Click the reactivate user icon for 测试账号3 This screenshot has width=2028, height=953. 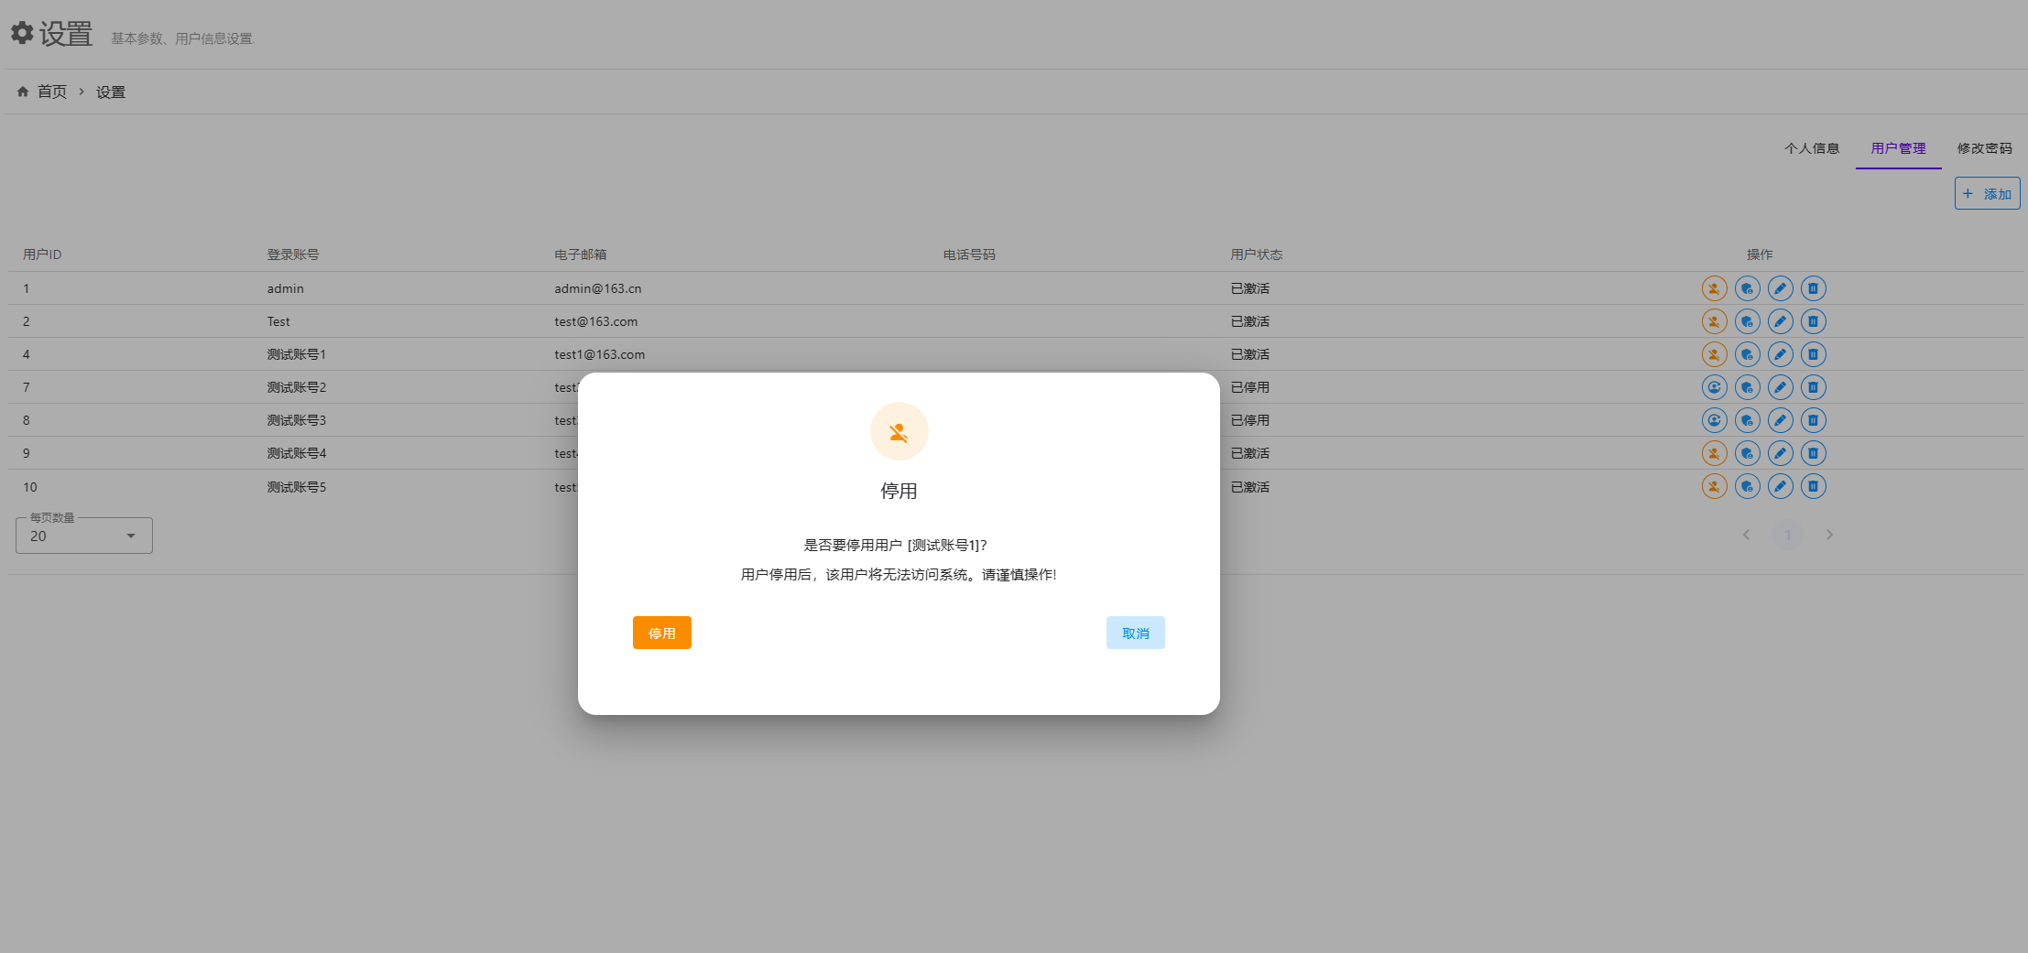tap(1714, 420)
